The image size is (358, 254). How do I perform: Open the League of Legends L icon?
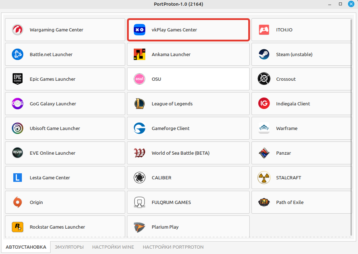(139, 104)
